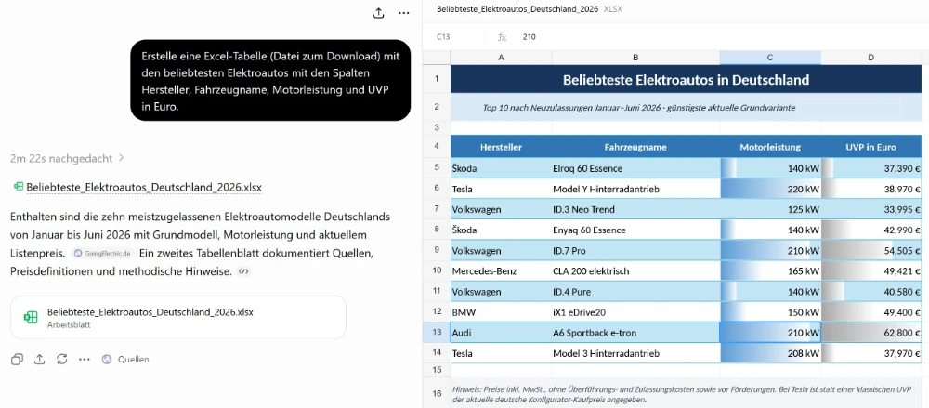The width and height of the screenshot is (929, 408).
Task: Open the xlsx file attachment card
Action: tap(177, 317)
